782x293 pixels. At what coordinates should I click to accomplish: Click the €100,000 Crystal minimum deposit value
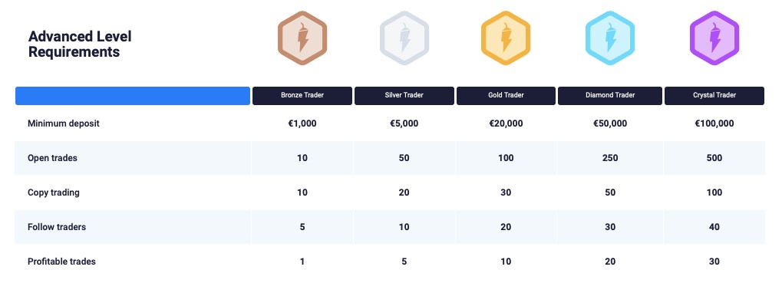714,123
